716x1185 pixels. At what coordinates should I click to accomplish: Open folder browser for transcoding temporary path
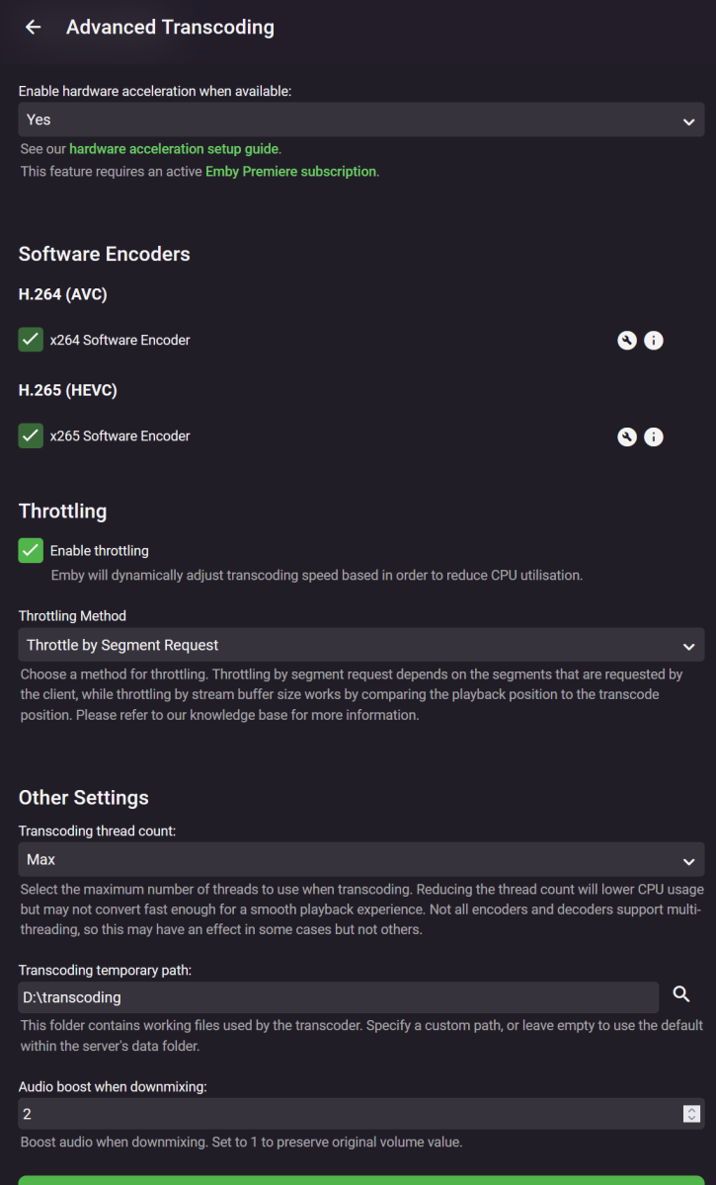pos(681,996)
